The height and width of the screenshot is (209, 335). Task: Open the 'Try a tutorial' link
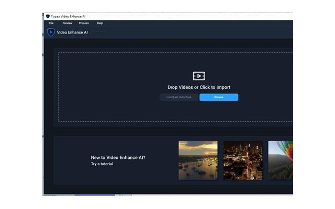pyautogui.click(x=102, y=164)
